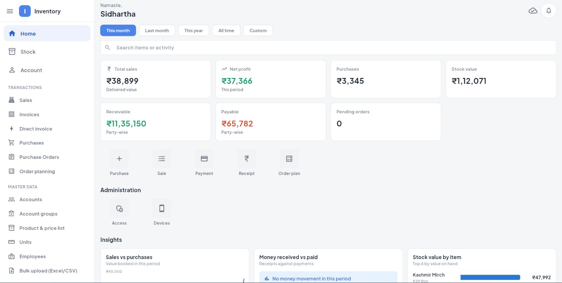Open the Net profit card

coord(271,79)
